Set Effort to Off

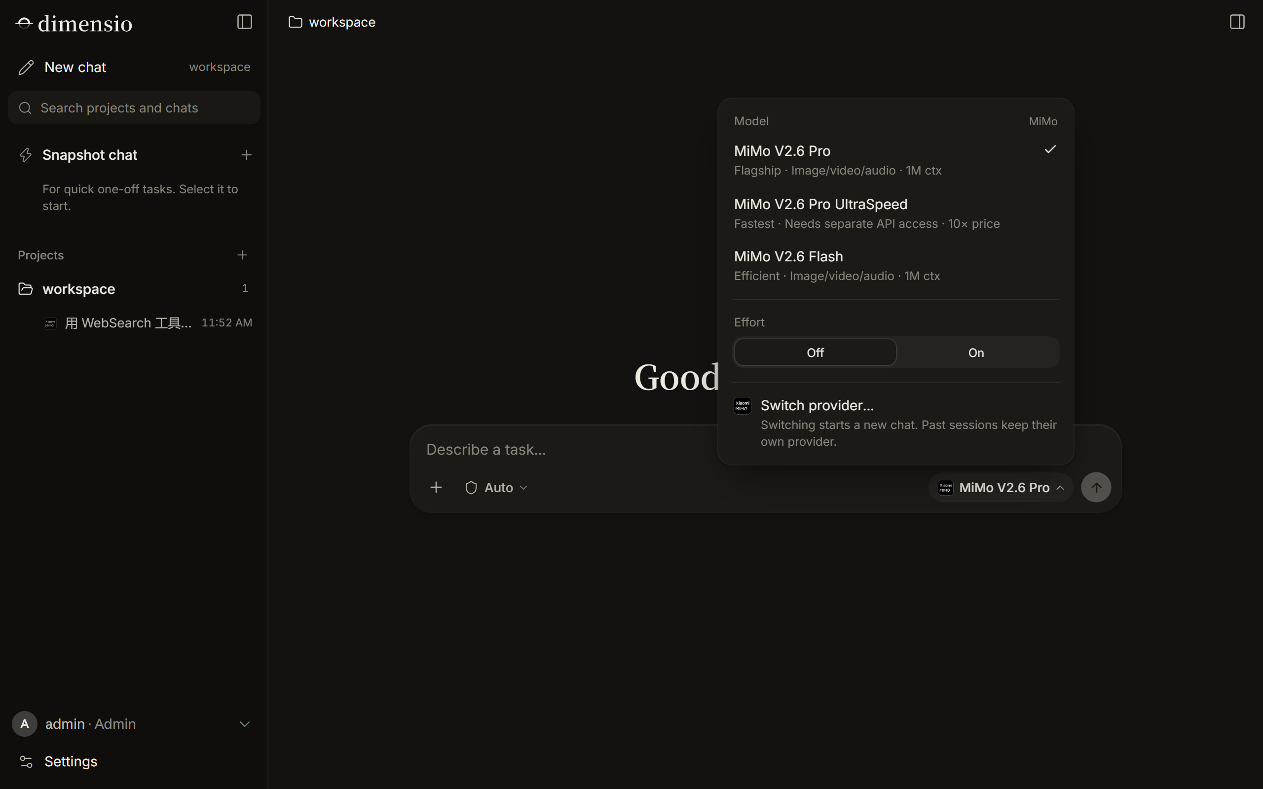pyautogui.click(x=815, y=353)
